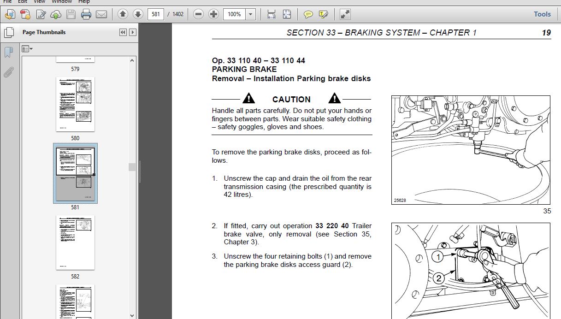
Task: Click the 'SECTION 33 – BRAKING SYSTEM – CHAPTER 1' header
Action: [381, 33]
